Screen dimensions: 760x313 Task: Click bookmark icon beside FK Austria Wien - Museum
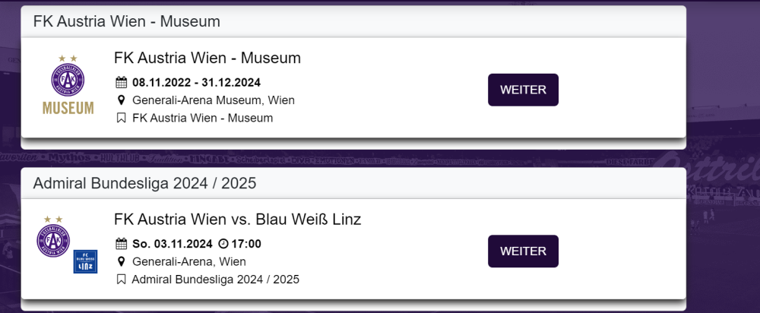tap(121, 118)
